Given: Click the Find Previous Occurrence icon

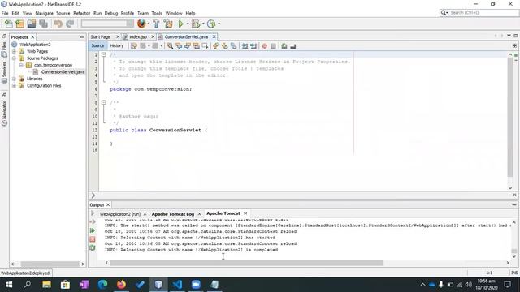Looking at the screenshot, I should coord(179,46).
